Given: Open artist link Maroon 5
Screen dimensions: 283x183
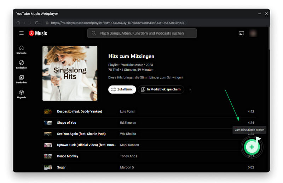Looking at the screenshot, I should (127, 167).
